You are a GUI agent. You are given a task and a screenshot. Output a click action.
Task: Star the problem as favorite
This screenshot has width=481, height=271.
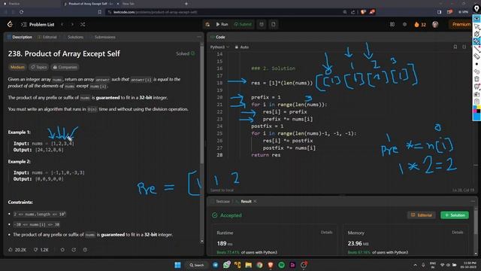62,250
